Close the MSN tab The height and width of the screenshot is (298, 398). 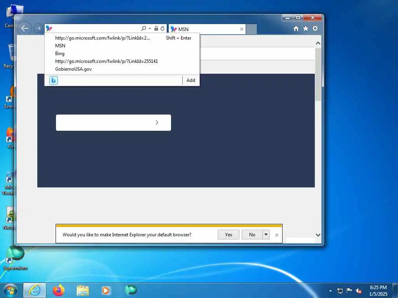coord(242,29)
